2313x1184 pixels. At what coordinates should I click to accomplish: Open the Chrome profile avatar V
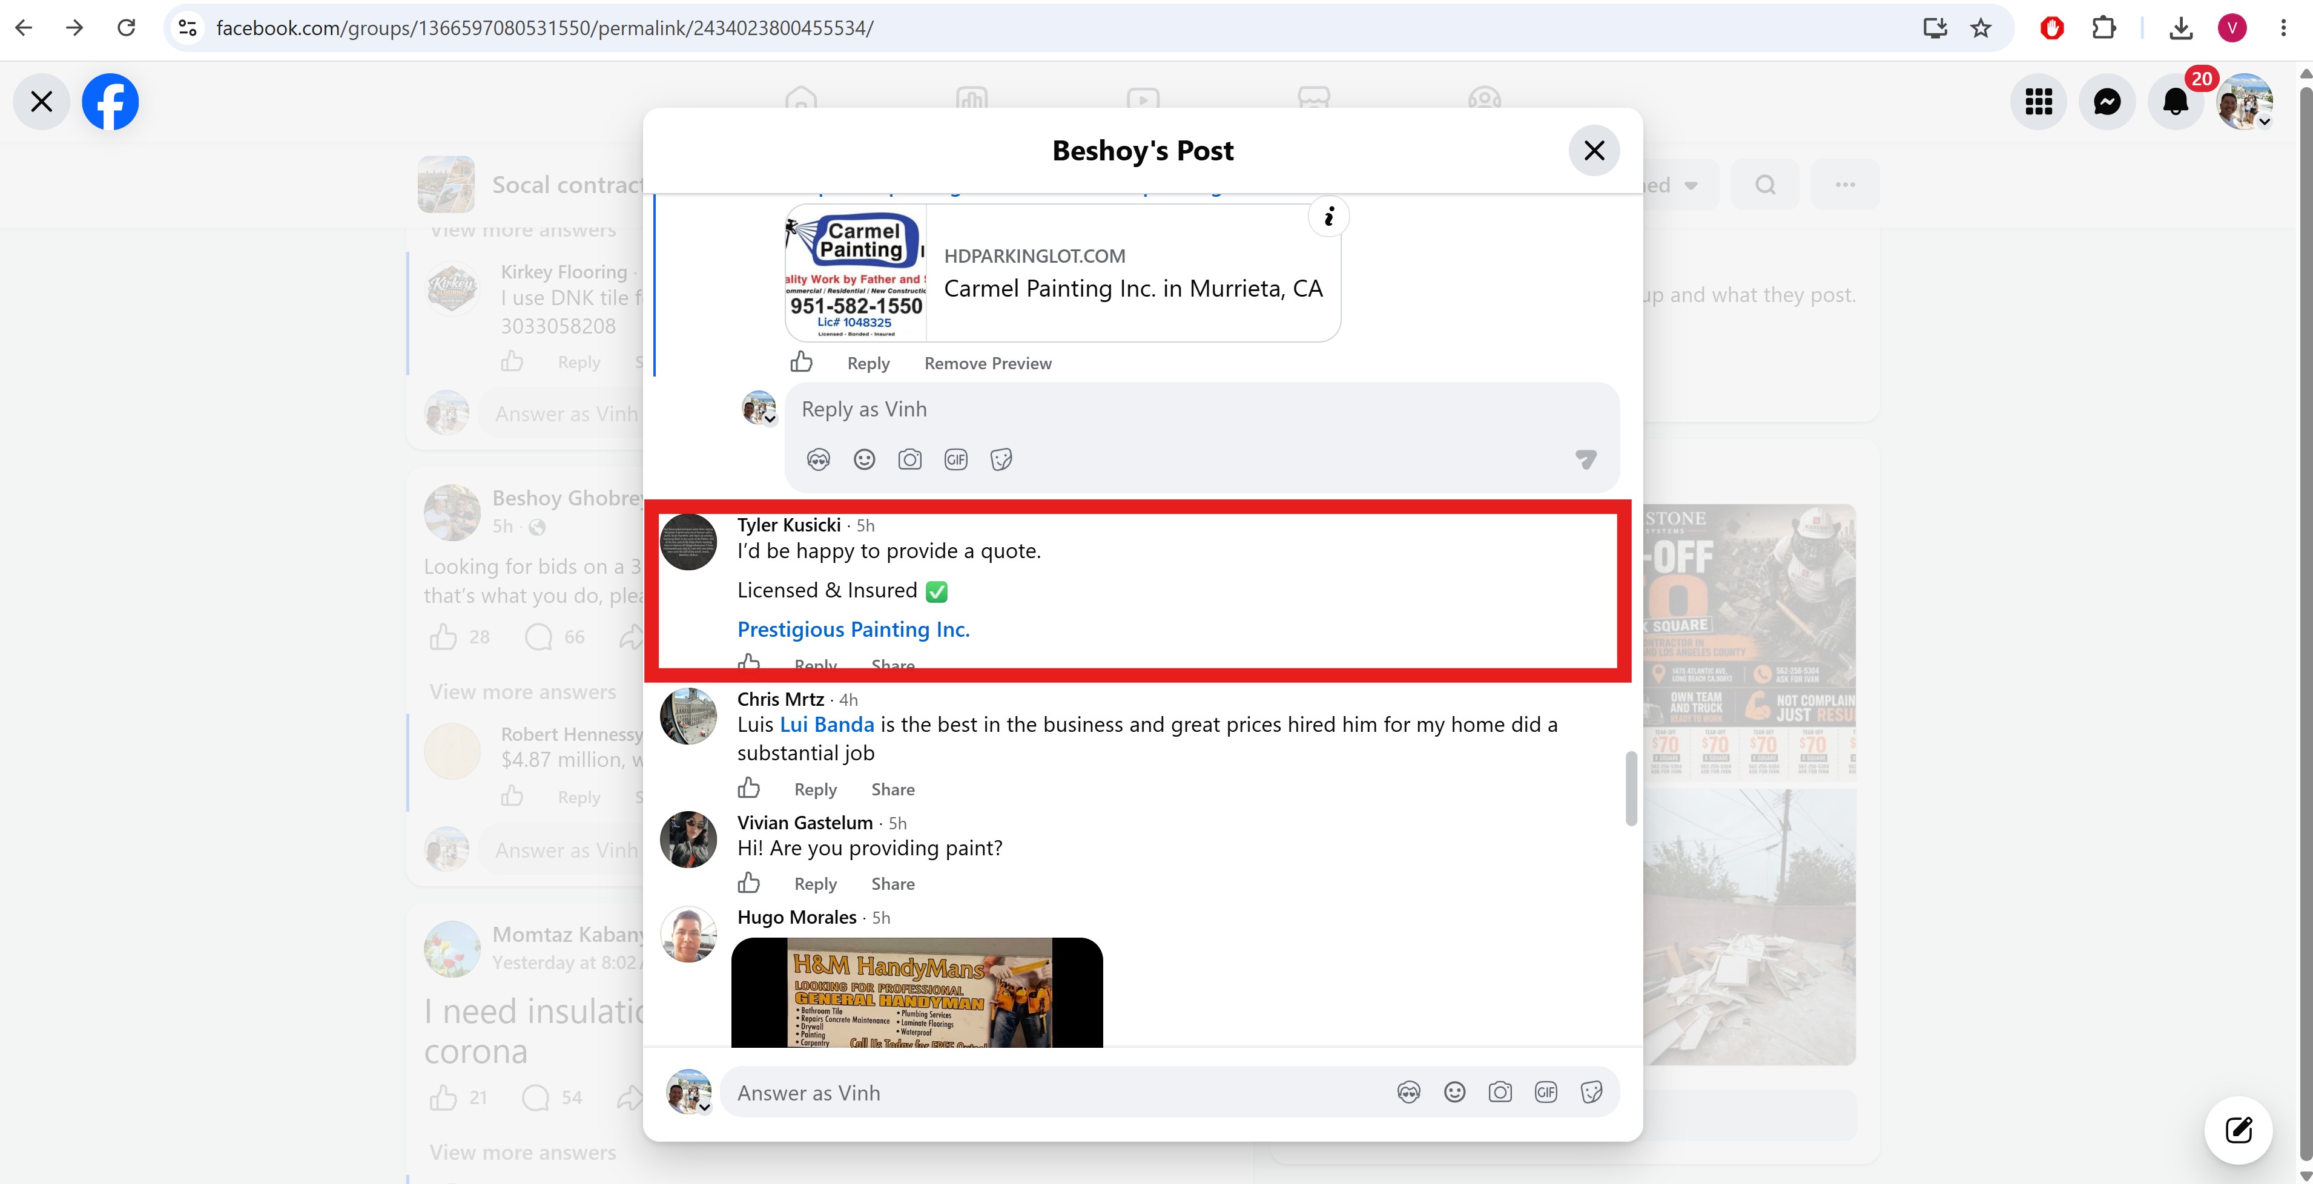tap(2232, 28)
